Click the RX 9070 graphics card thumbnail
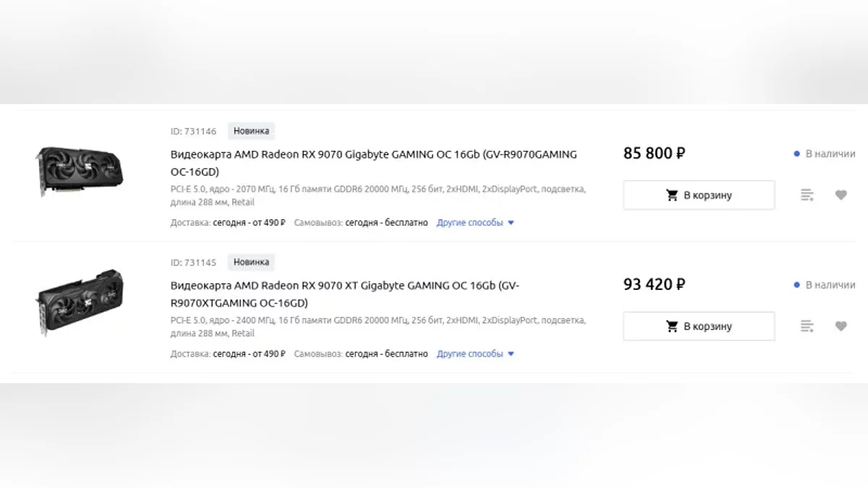The width and height of the screenshot is (868, 488). 80,170
